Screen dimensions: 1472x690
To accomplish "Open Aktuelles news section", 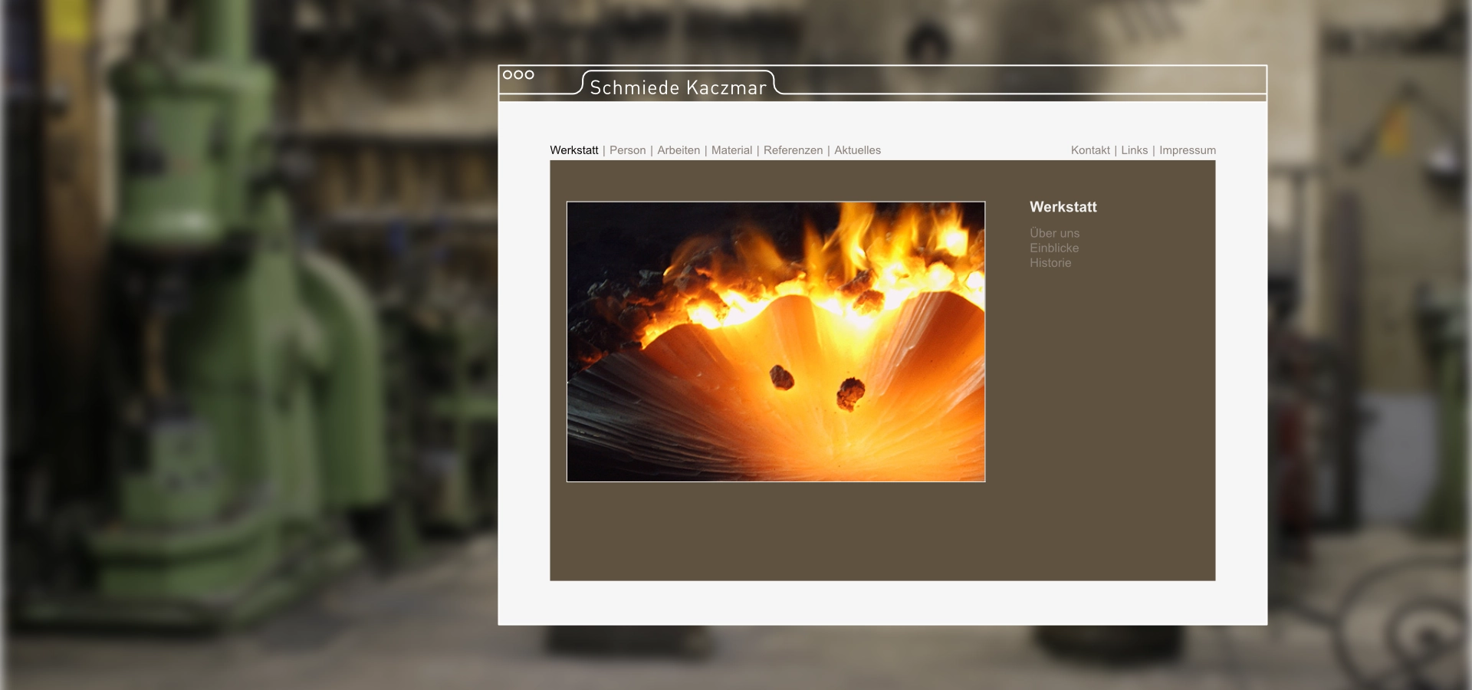I will (857, 150).
